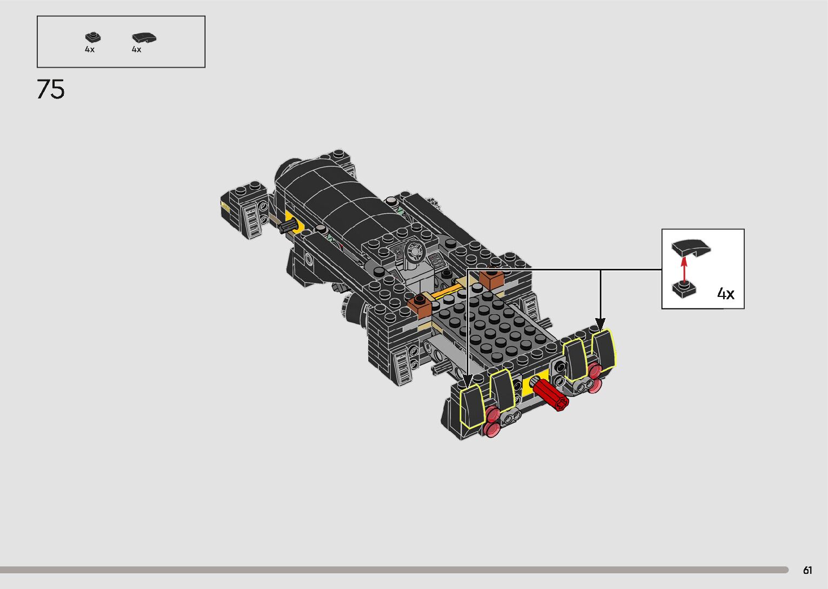Click the step number 75
Viewport: 828px width, 589px height.
pos(51,89)
